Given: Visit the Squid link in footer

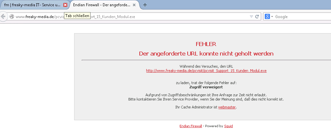Looking at the screenshot, I should pos(228,126).
